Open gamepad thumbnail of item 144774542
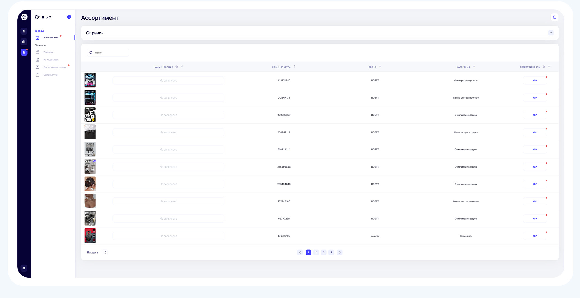This screenshot has width=580, height=298. [90, 80]
